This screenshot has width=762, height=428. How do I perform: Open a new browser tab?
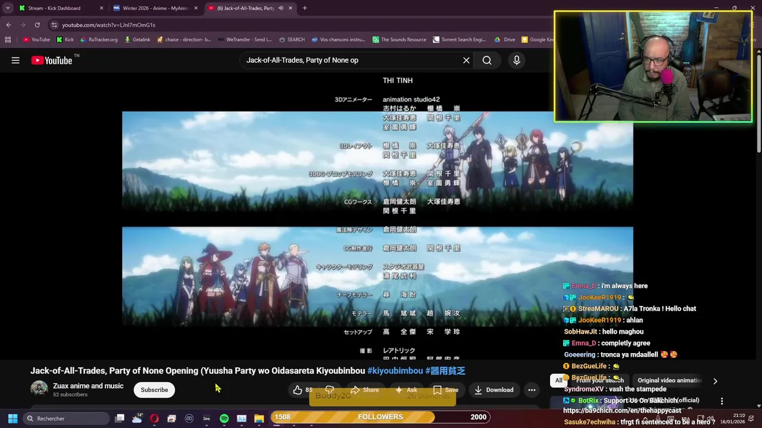[x=304, y=8]
